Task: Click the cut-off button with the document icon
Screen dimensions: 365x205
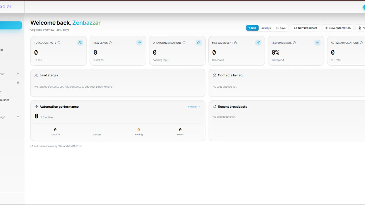Action: (361, 28)
